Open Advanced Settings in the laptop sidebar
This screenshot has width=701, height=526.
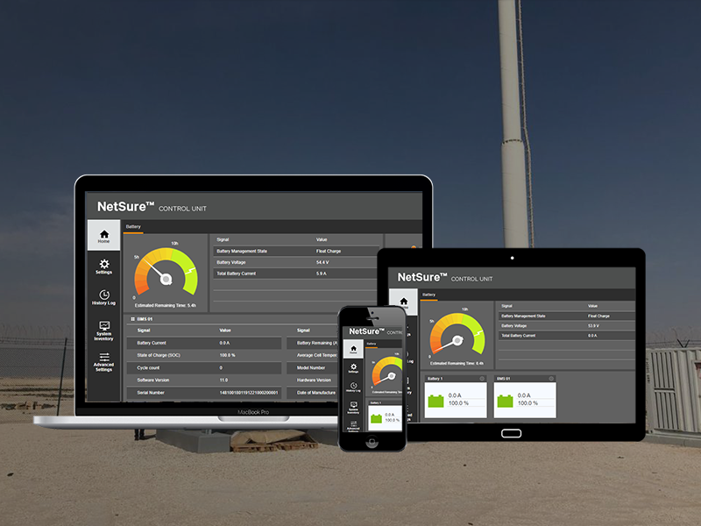coord(104,360)
